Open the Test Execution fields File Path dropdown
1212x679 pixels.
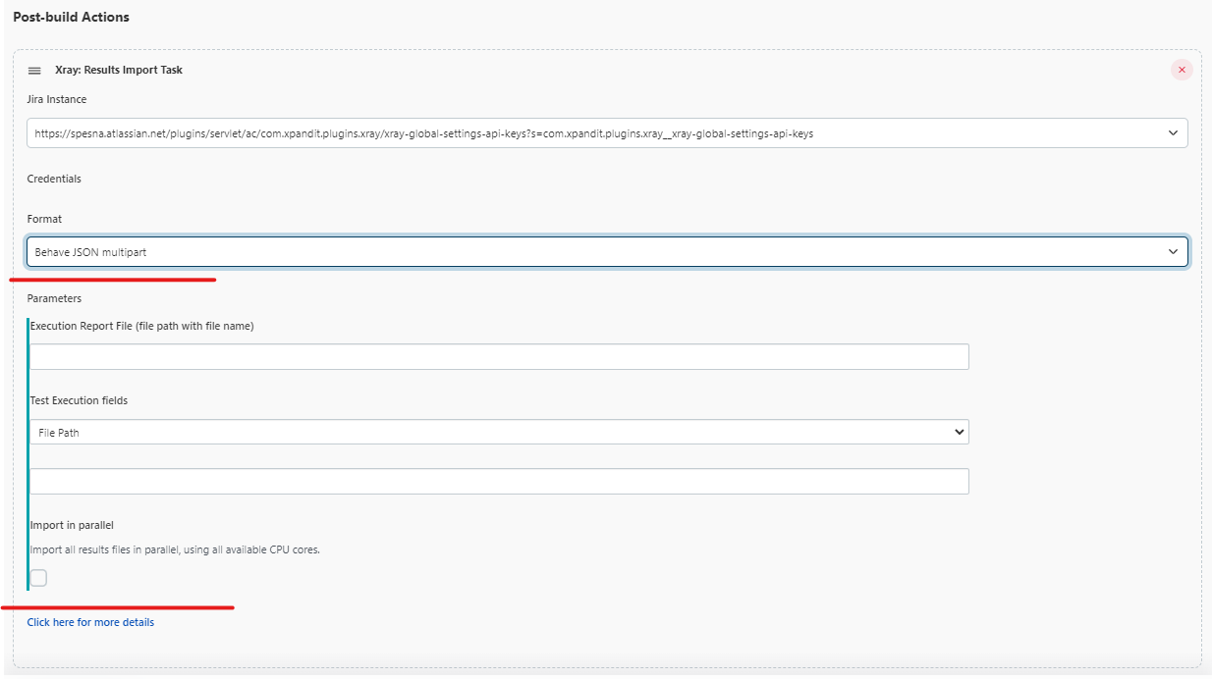point(499,432)
